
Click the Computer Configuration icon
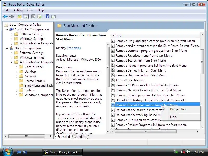point(11,29)
